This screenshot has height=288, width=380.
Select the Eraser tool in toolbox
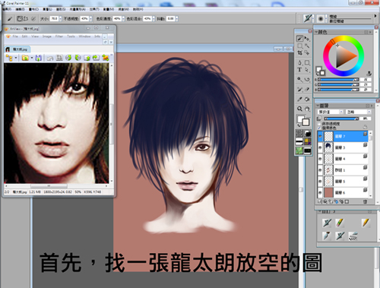click(307, 89)
